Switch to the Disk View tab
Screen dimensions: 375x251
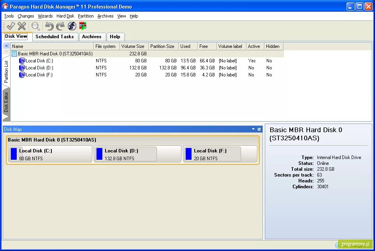(16, 36)
